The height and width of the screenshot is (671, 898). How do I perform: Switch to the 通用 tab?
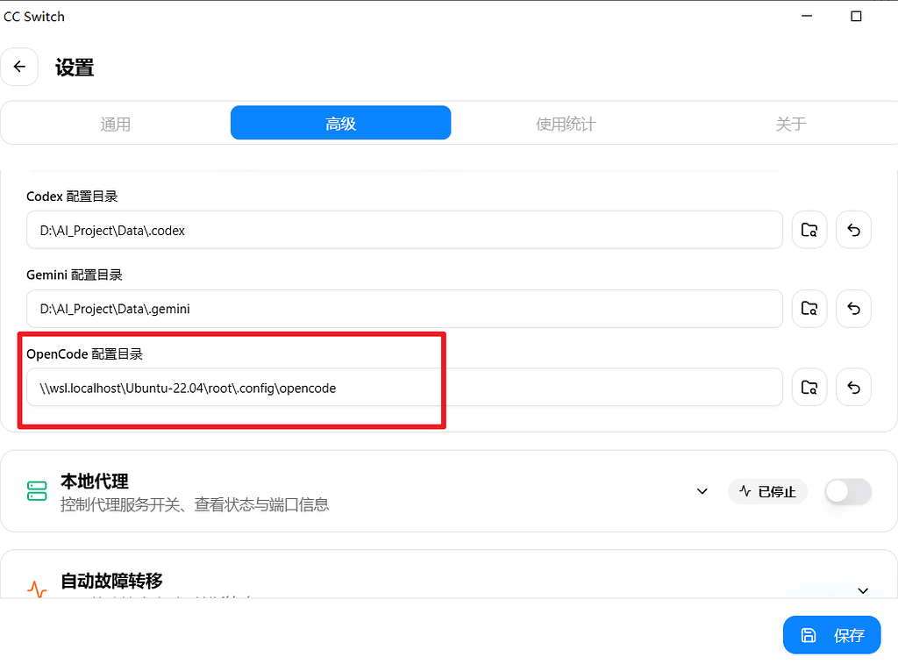[x=116, y=124]
